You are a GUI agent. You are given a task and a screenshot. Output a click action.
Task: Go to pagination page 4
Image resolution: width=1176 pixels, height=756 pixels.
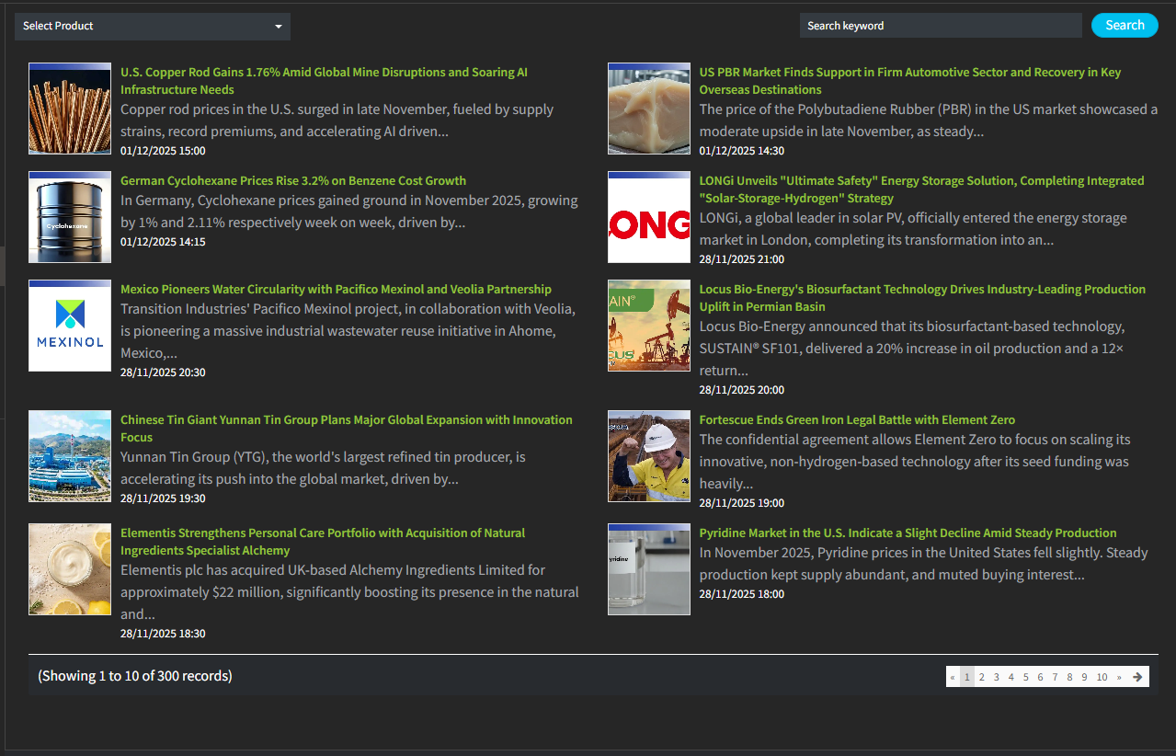pyautogui.click(x=1010, y=677)
